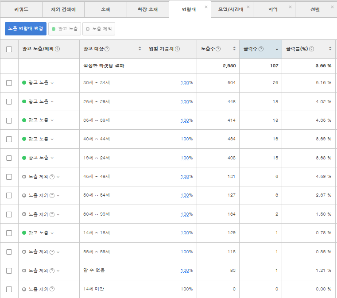
Task: Open help icon next to 광고 대상 header
Action: [107, 49]
